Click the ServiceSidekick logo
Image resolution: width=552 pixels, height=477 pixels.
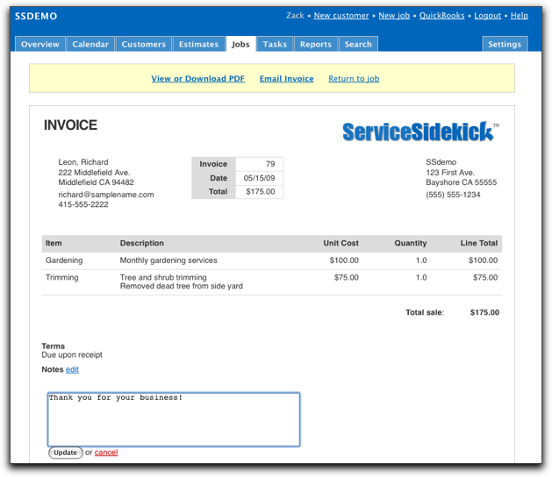pos(420,132)
